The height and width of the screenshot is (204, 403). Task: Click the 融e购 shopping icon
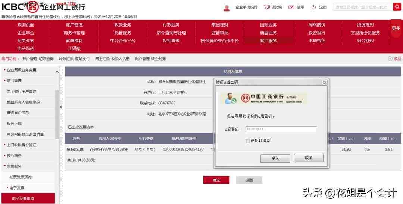267,7
